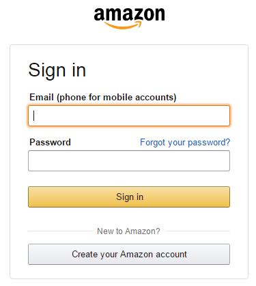The height and width of the screenshot is (286, 256).
Task: Click the New to Amazon? divider text
Action: tap(128, 231)
